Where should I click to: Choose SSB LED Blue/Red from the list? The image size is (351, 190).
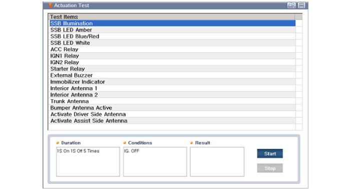pyautogui.click(x=172, y=36)
